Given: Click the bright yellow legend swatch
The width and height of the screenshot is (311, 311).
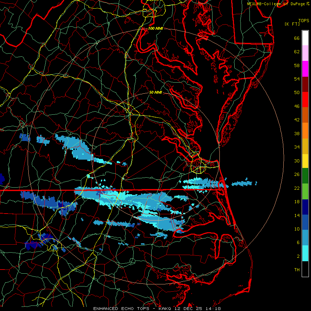Looking at the screenshot, I should (305, 161).
